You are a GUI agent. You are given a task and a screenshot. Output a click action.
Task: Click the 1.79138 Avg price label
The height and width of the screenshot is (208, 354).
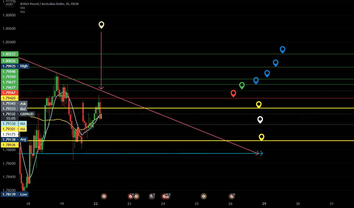[14, 140]
